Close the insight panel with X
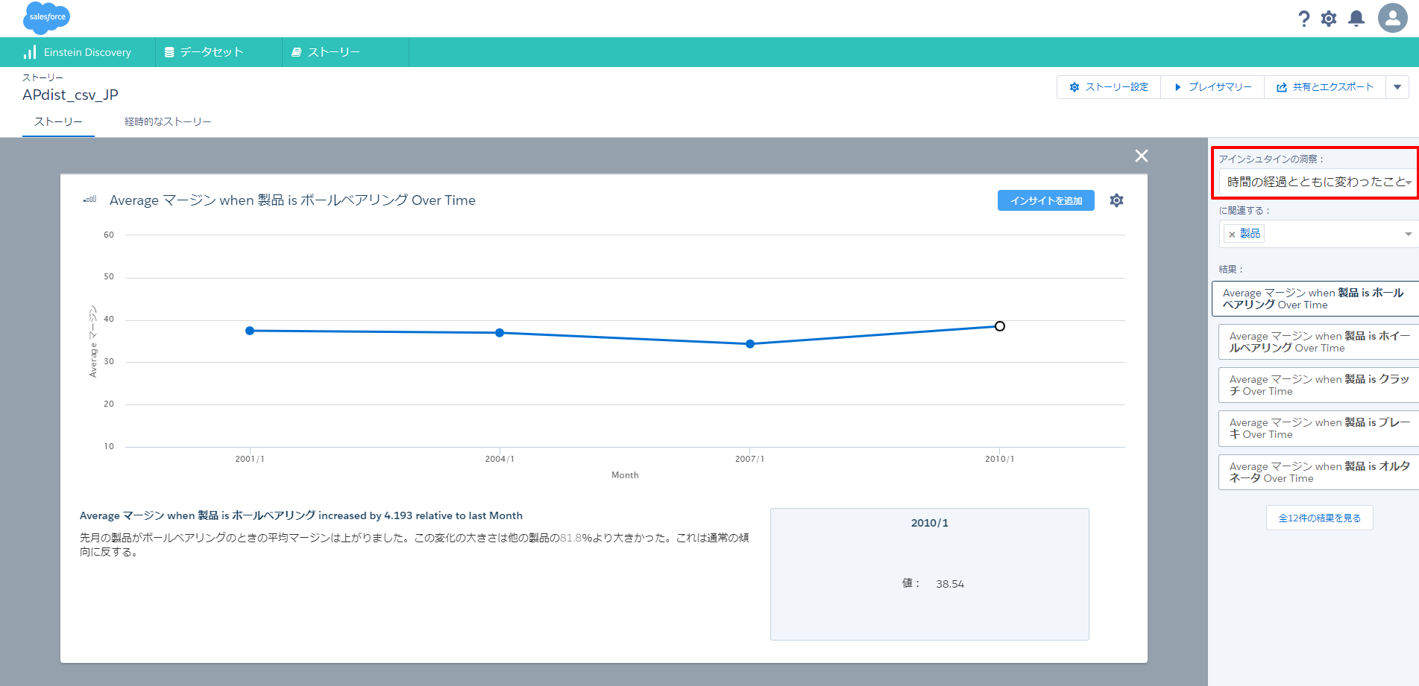The height and width of the screenshot is (686, 1419). [1141, 156]
